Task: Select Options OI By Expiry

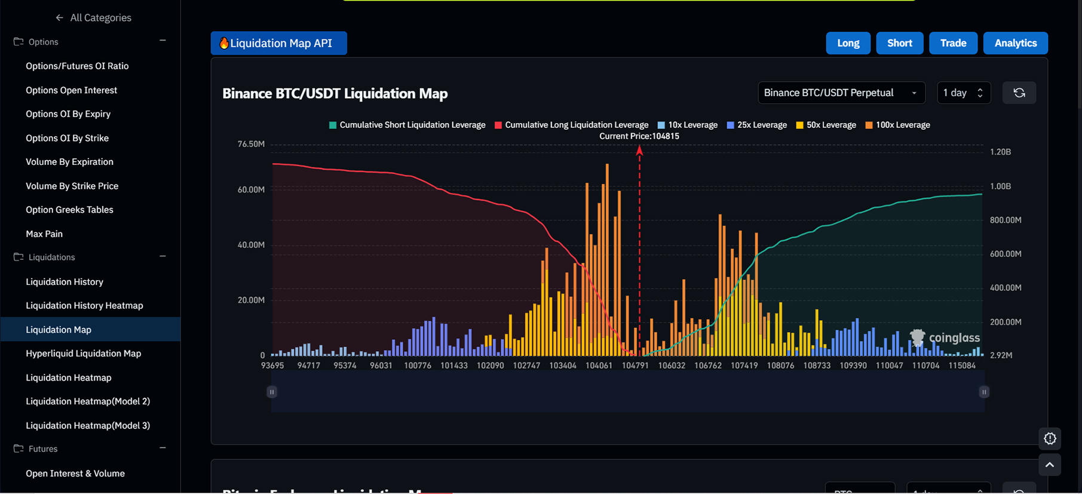Action: click(68, 114)
